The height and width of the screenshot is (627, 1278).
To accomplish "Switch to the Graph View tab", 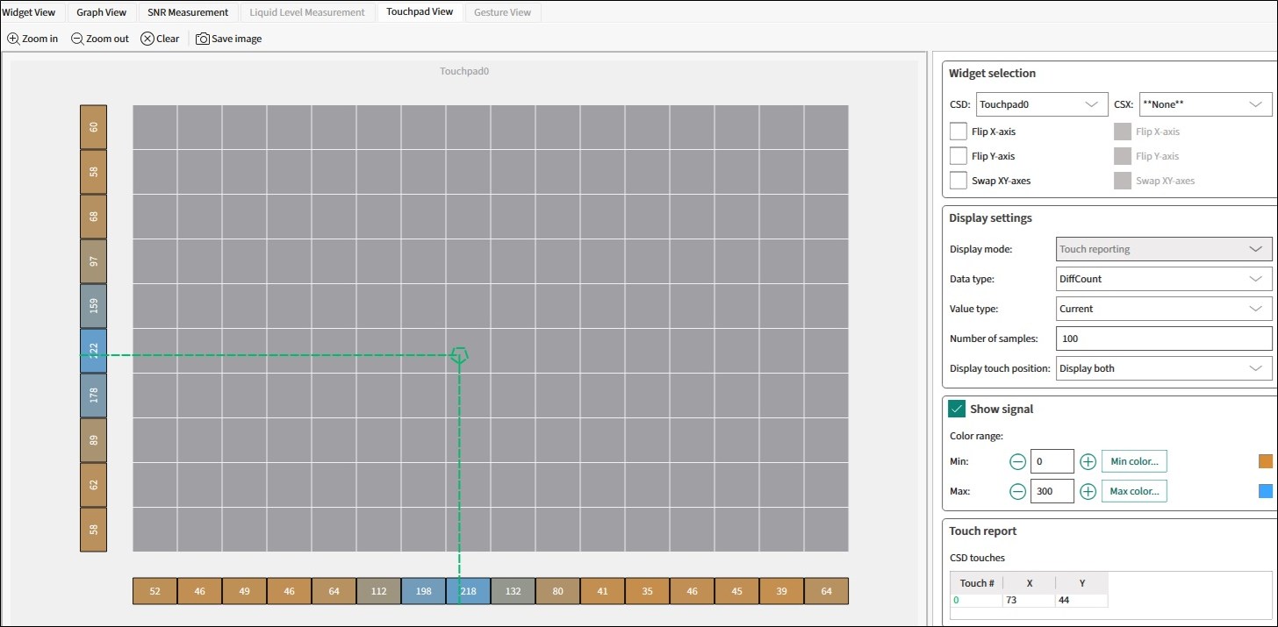I will click(x=101, y=12).
